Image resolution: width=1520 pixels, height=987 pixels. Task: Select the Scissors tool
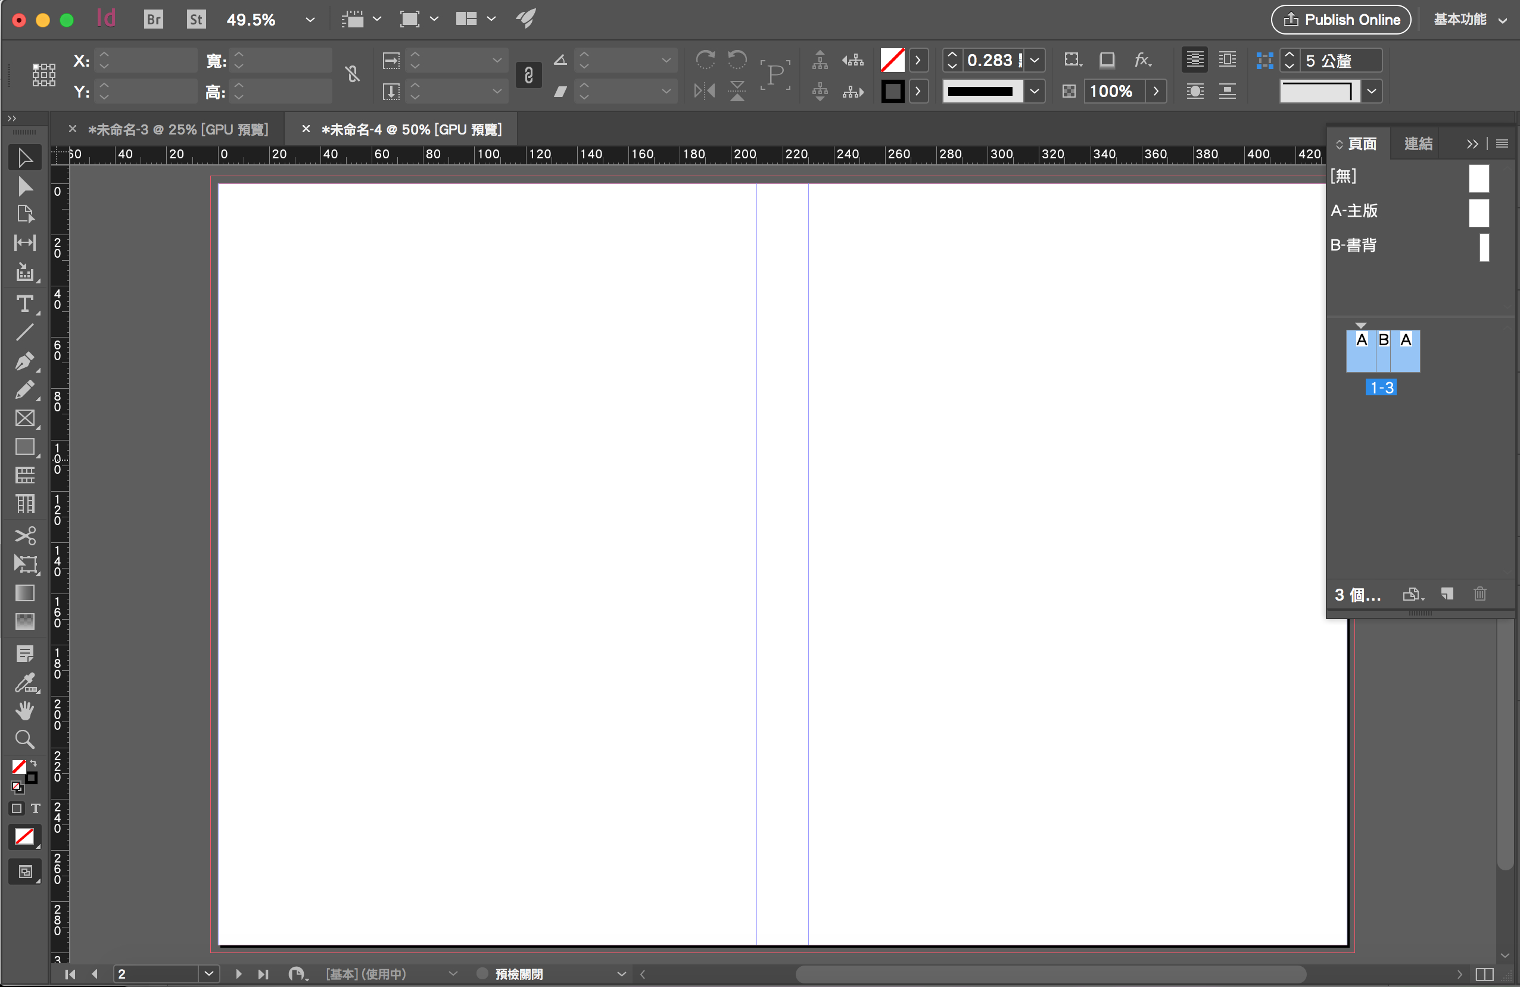tap(25, 535)
